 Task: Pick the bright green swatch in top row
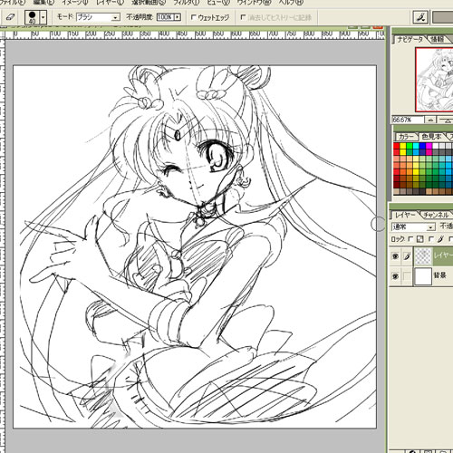click(410, 146)
